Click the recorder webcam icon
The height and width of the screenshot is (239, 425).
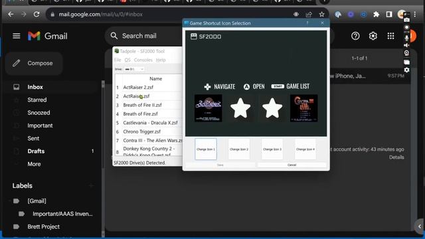pos(406,53)
